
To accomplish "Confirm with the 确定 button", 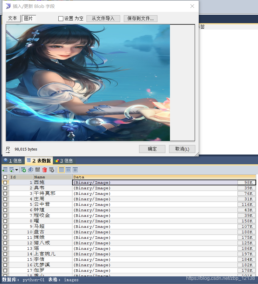I will 152,149.
